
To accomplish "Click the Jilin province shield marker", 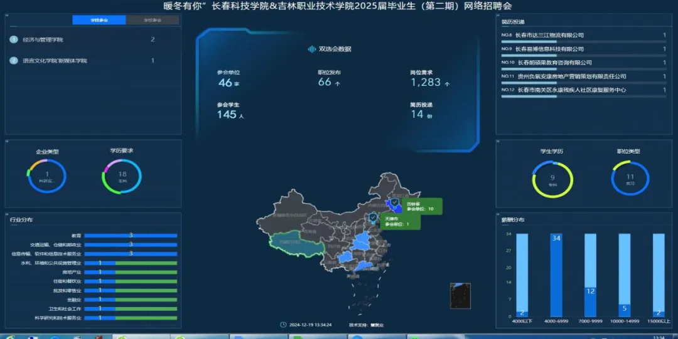I will (x=394, y=203).
